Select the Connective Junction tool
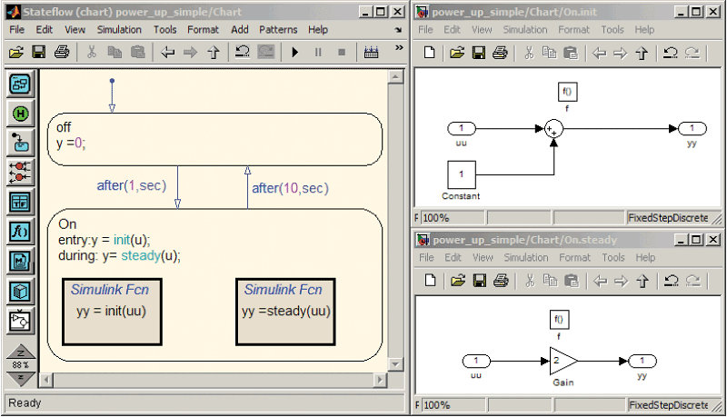The height and width of the screenshot is (417, 727). pyautogui.click(x=20, y=172)
